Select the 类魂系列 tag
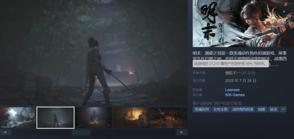Image resolution: width=294 pixels, height=139 pixels. (201, 109)
